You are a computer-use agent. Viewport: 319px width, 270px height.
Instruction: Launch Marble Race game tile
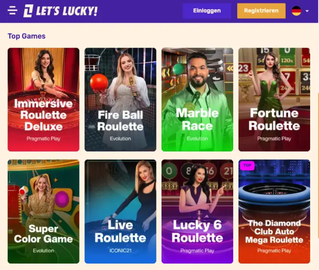(x=197, y=99)
